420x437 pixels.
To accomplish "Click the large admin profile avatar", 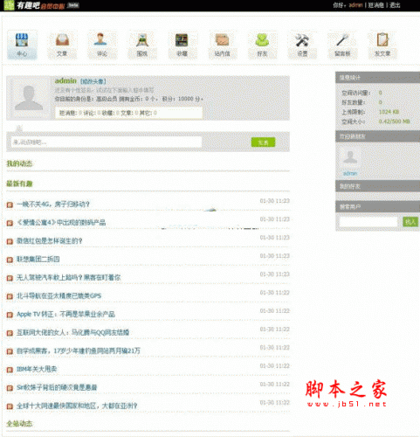I will 29,98.
